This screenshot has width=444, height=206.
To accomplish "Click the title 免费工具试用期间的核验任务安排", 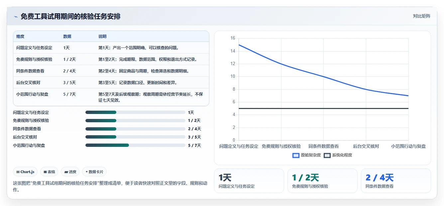I will (70, 17).
